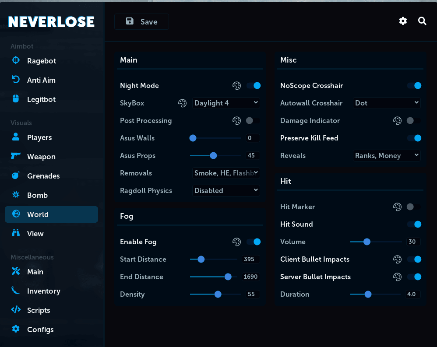Open SkyBox color palette
Image resolution: width=437 pixels, height=347 pixels.
182,103
